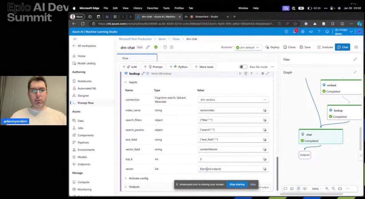This screenshot has height=199, width=365.
Task: Open the dy-mcaps account dropdown
Action: point(344,32)
